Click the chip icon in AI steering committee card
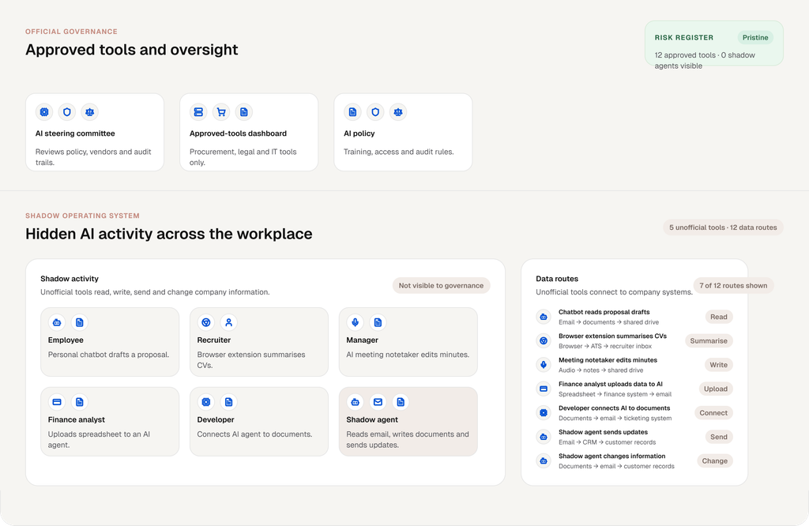This screenshot has height=526, width=809. coord(44,112)
